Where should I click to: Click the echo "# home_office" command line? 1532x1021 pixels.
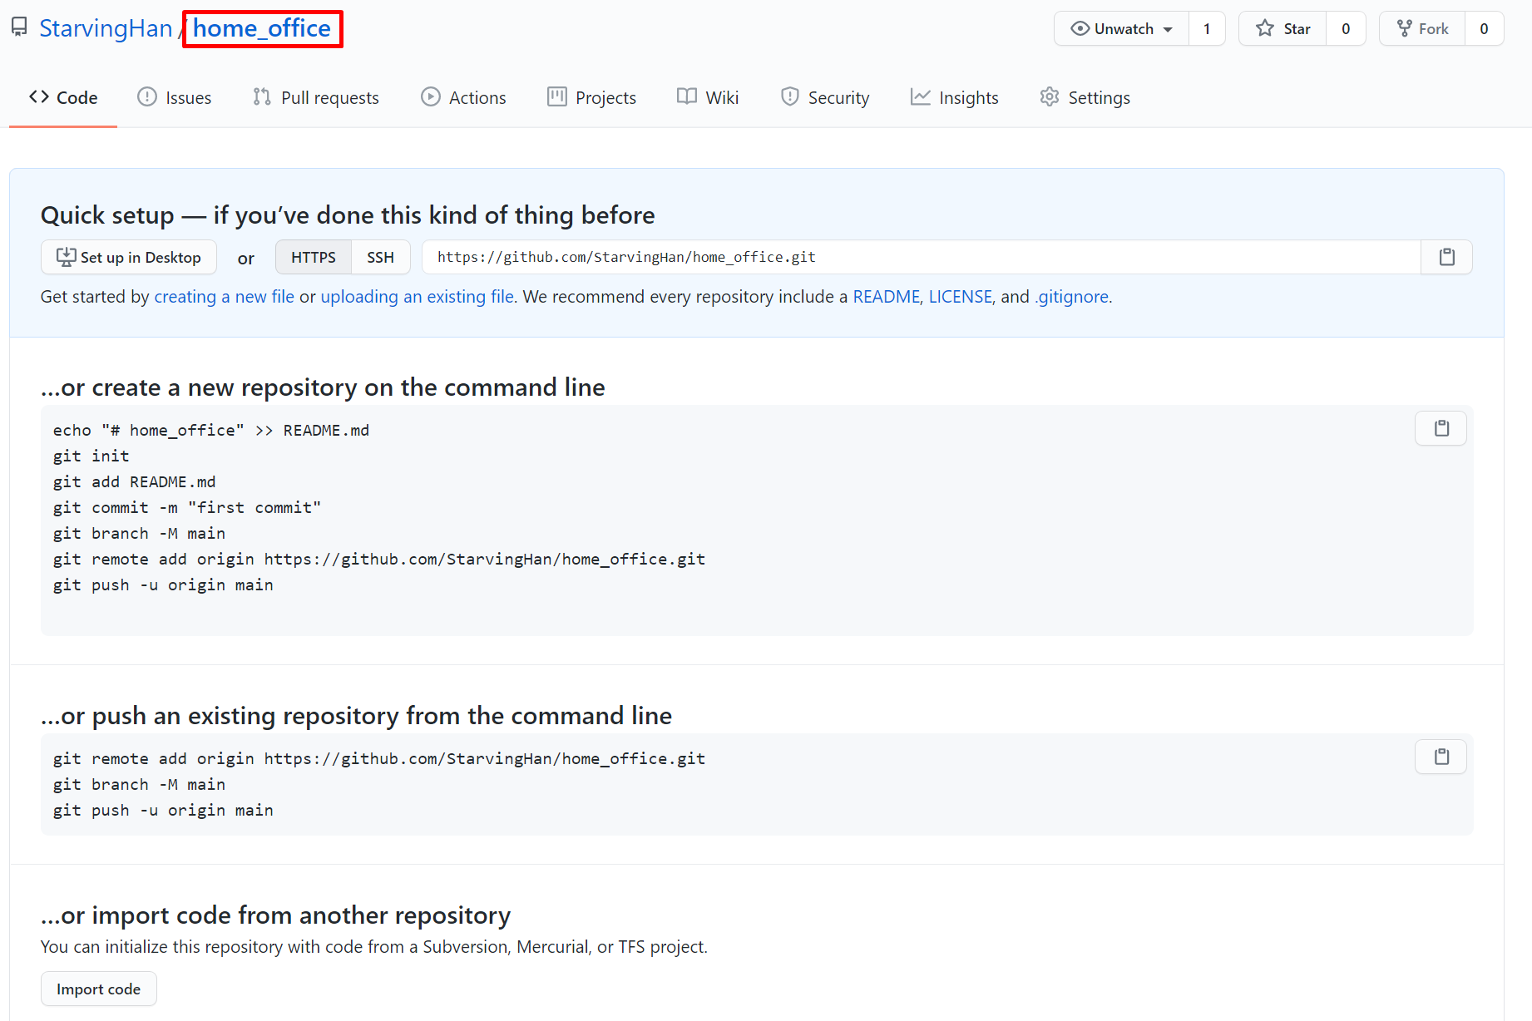[x=211, y=430]
